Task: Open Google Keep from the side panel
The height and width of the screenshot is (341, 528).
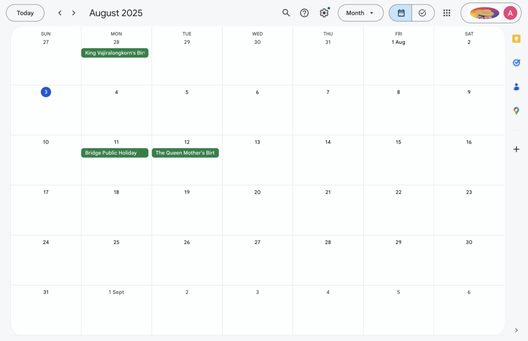Action: click(516, 38)
